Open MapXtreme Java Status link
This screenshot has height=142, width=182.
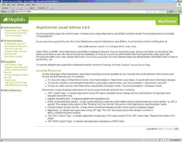(17, 30)
